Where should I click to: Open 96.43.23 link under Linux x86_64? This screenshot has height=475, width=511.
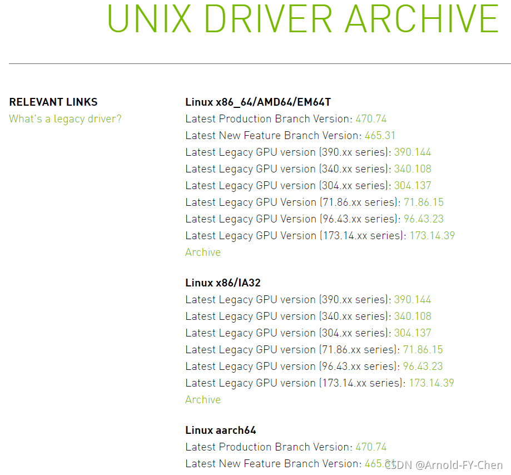pos(423,219)
